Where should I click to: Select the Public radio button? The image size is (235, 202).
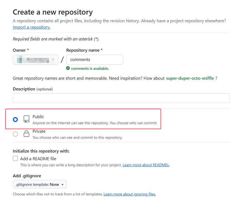pos(15,120)
